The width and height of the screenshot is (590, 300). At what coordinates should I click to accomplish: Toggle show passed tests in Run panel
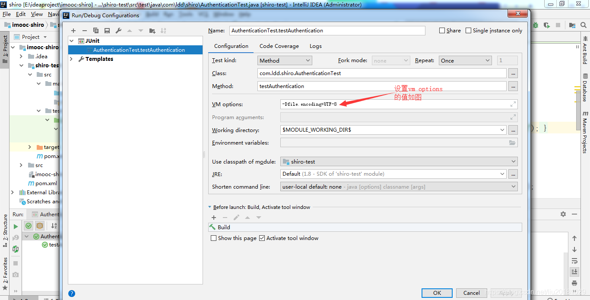coord(29,225)
